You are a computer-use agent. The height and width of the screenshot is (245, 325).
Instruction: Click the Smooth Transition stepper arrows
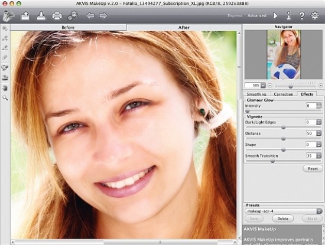[319, 156]
